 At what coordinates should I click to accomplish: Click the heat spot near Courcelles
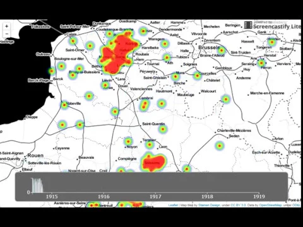197,76
